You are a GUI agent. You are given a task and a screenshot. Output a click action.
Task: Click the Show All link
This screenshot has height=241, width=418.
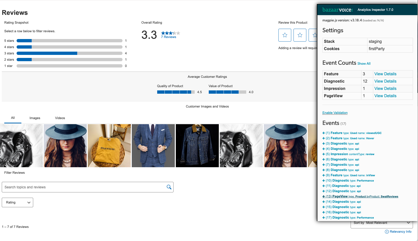(x=364, y=64)
